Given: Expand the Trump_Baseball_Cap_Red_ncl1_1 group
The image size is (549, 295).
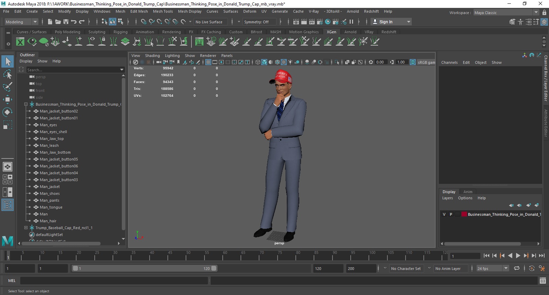Looking at the screenshot, I should (26, 228).
